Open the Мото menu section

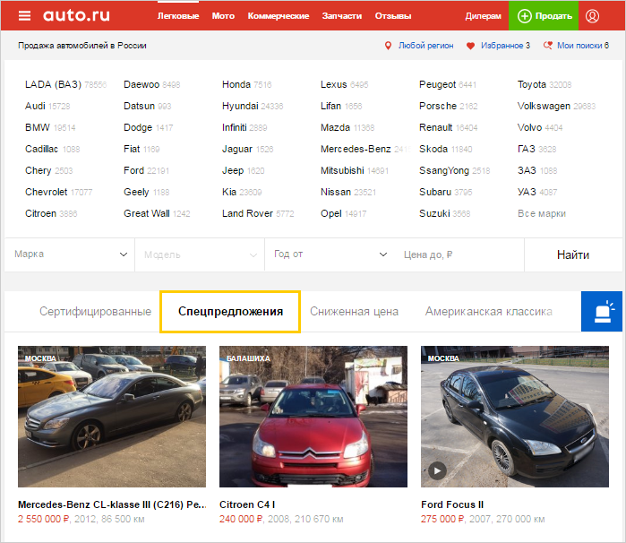point(223,16)
